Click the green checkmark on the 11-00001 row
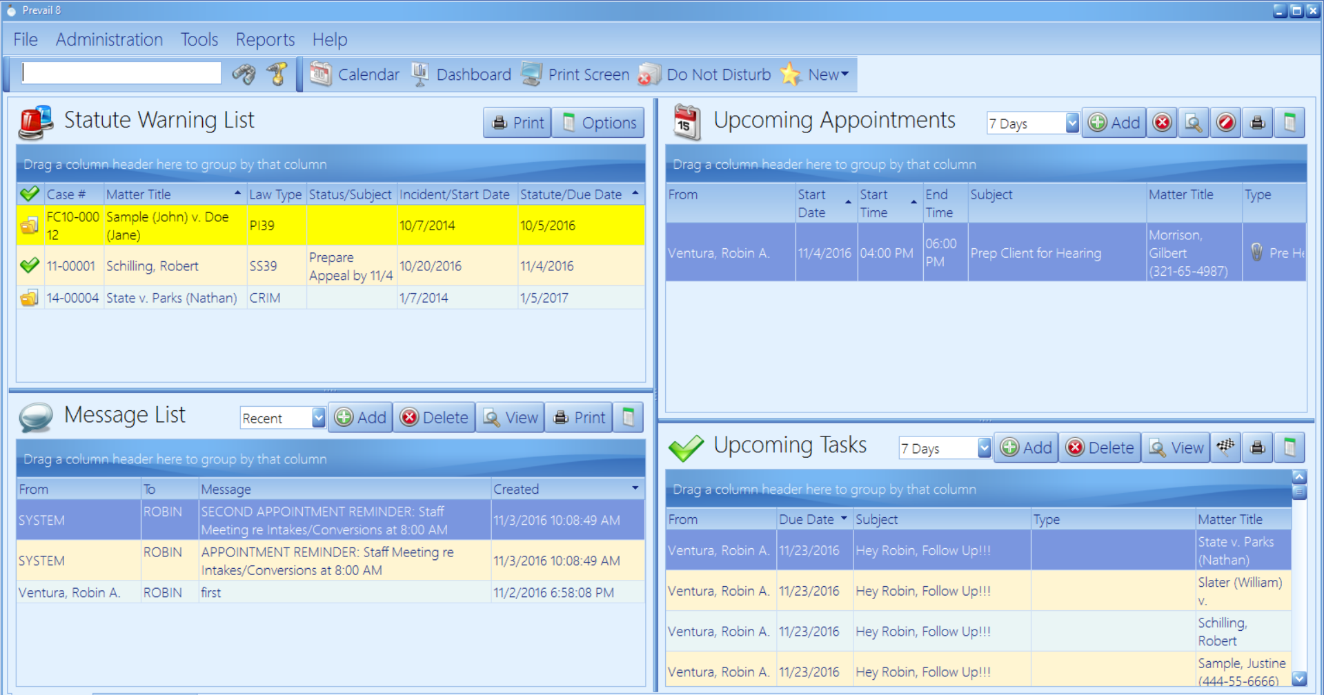 (x=29, y=265)
